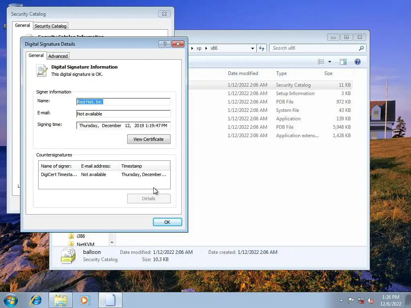Click the muted volume tray icon
Viewport: 411px width, 308px height.
click(370, 300)
